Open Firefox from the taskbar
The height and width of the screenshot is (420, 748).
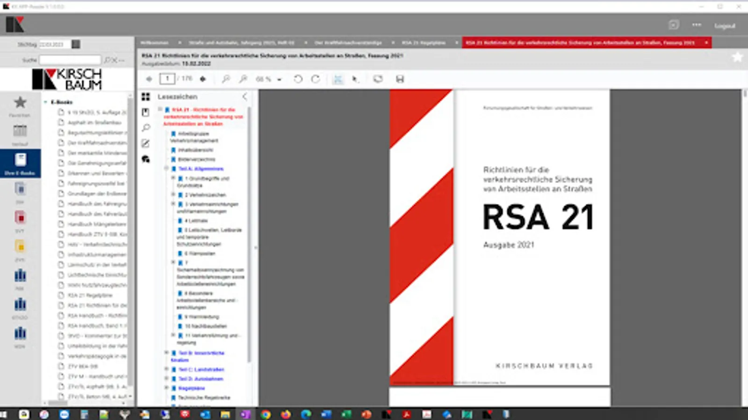coord(286,414)
